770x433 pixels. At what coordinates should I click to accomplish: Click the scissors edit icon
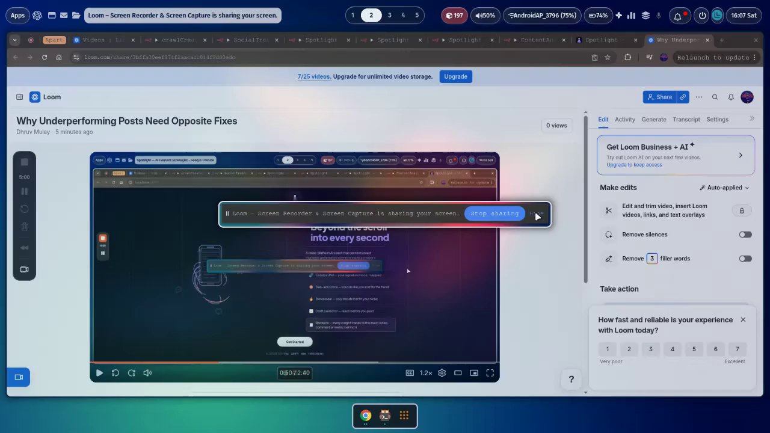(609, 210)
